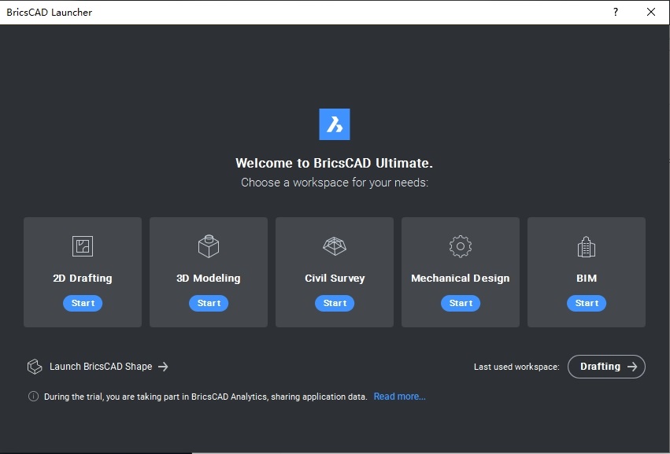
Task: Start the BIM workspace
Action: point(587,303)
